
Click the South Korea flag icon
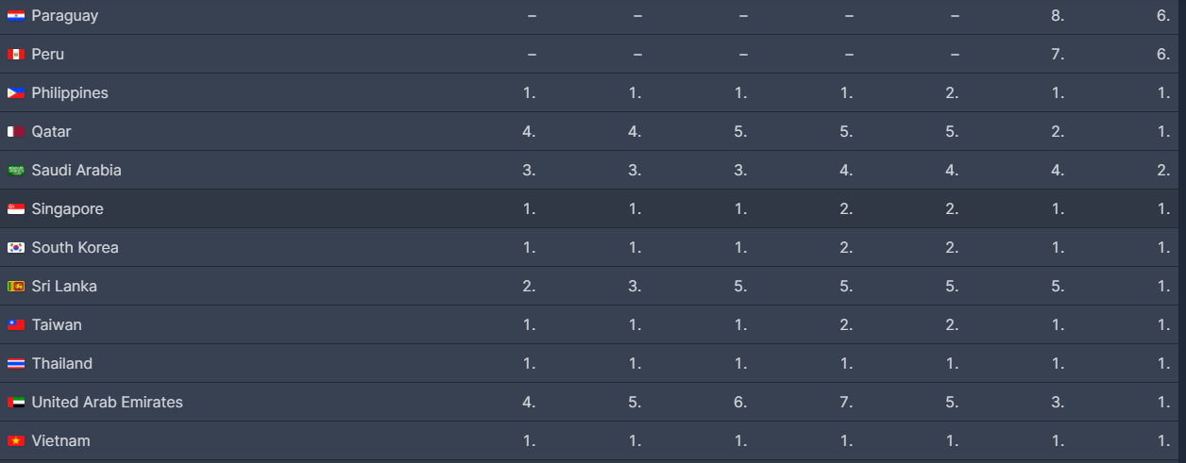tap(16, 248)
